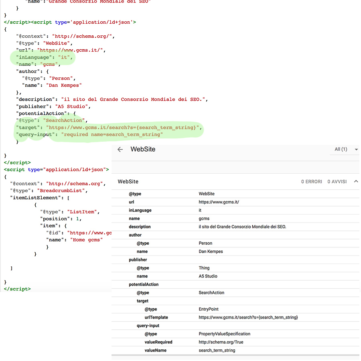Click the 0 ERRORI counter
361x361 pixels.
[x=312, y=182]
